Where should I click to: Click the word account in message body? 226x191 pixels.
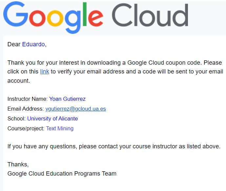tap(19, 81)
